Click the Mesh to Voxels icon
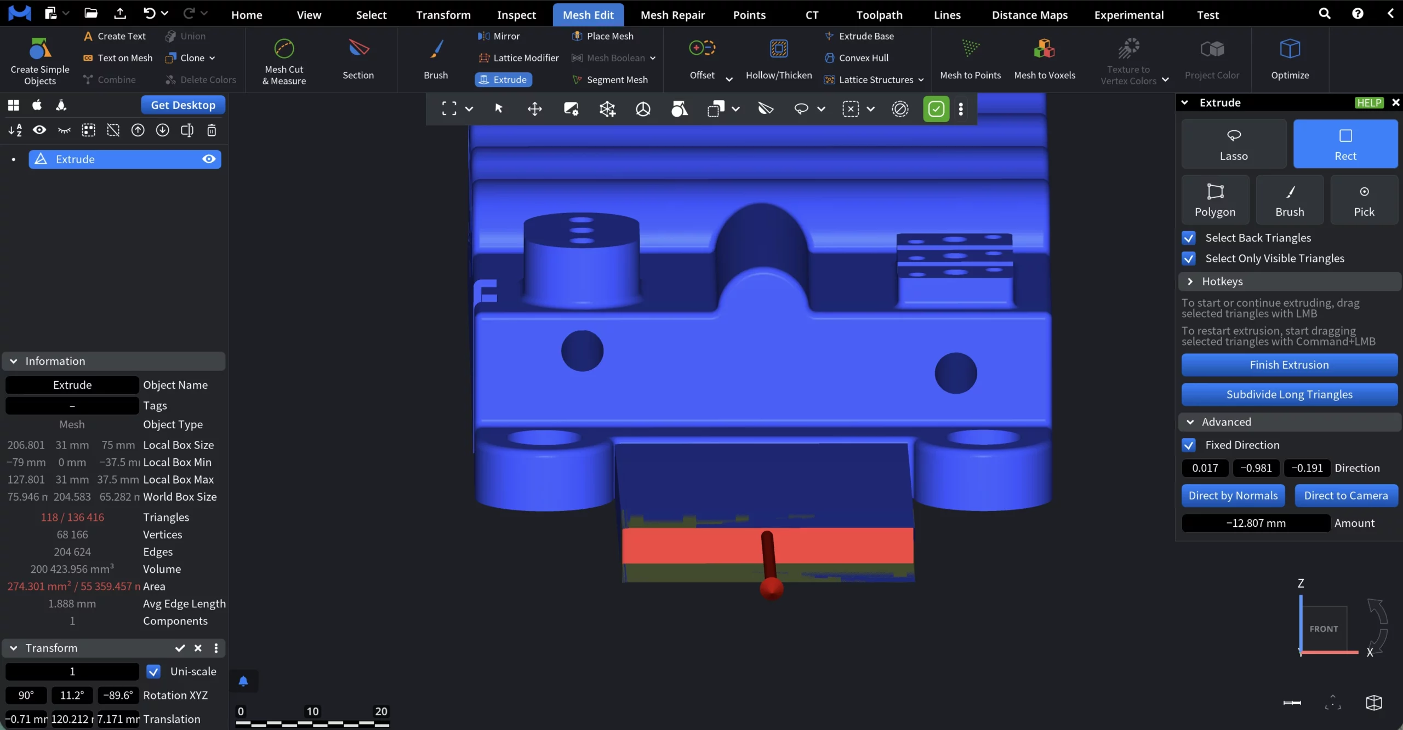The width and height of the screenshot is (1403, 730). (x=1044, y=49)
